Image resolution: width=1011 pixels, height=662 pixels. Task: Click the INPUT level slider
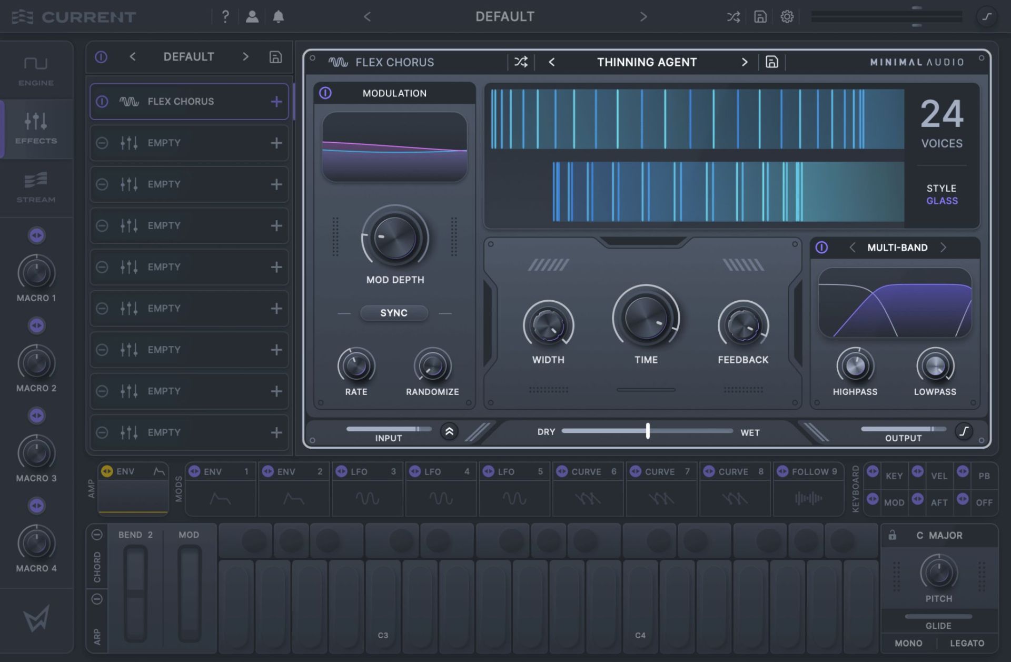tap(389, 429)
